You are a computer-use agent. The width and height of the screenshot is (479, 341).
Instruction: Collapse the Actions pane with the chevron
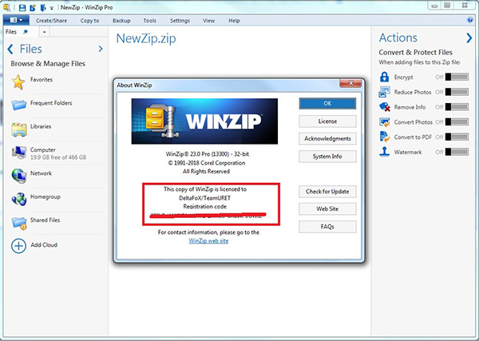click(x=469, y=38)
